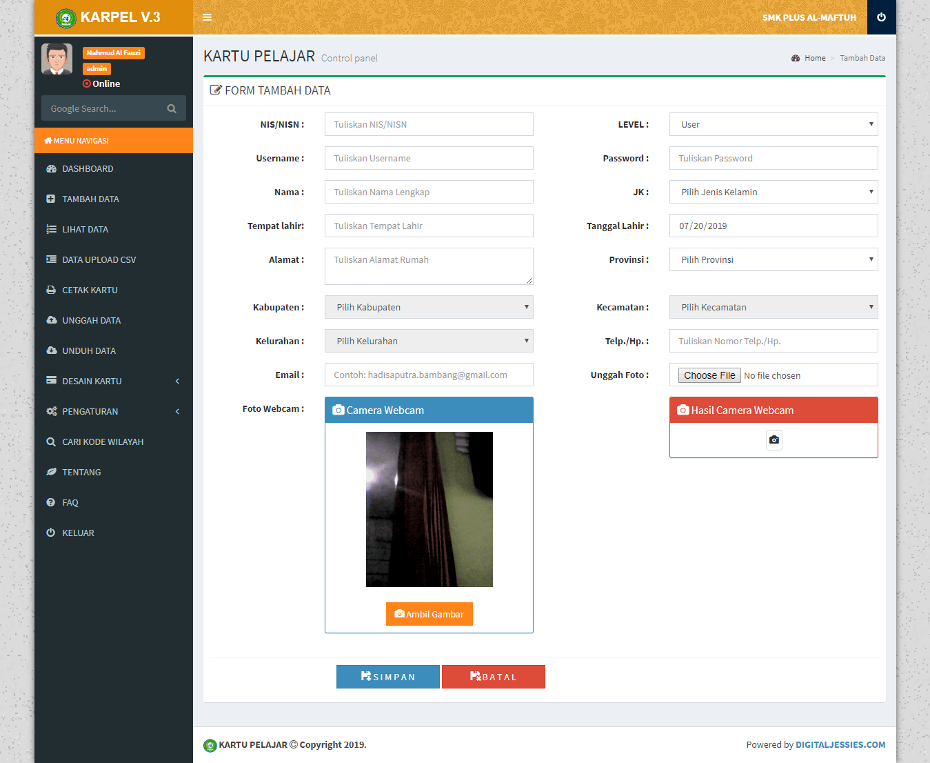
Task: Go to Dashboard in navigation menu
Action: pos(88,168)
